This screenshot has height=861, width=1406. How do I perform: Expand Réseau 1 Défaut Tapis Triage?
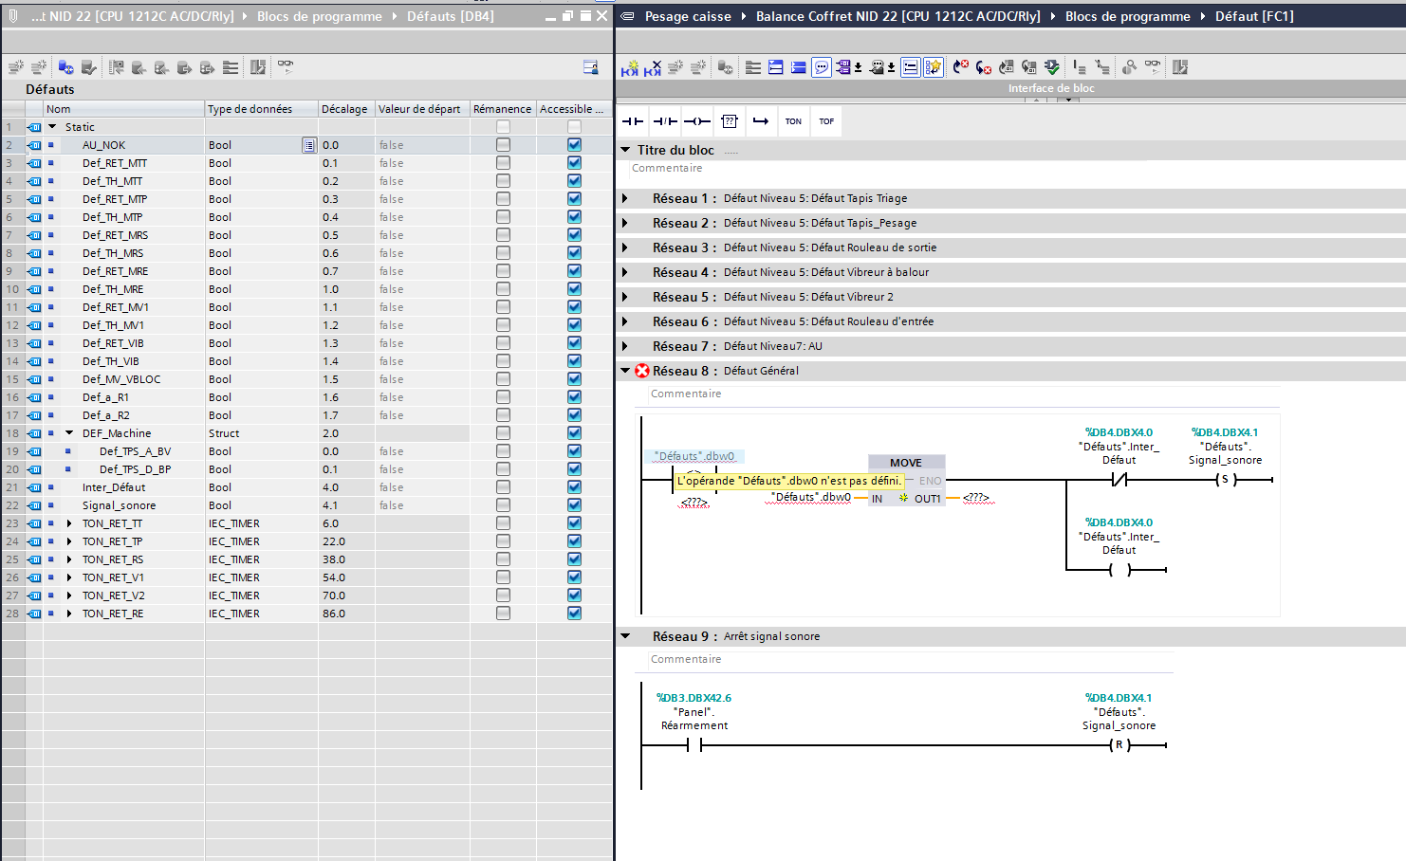625,198
